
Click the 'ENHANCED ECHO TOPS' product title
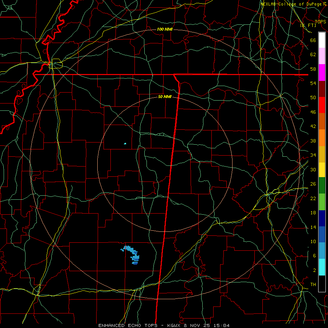[x=128, y=325]
